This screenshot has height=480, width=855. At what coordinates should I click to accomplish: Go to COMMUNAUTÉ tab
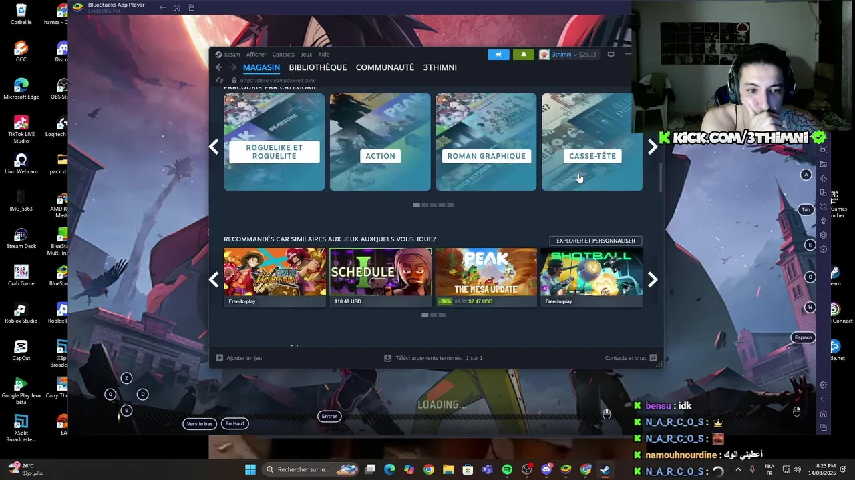pos(385,67)
